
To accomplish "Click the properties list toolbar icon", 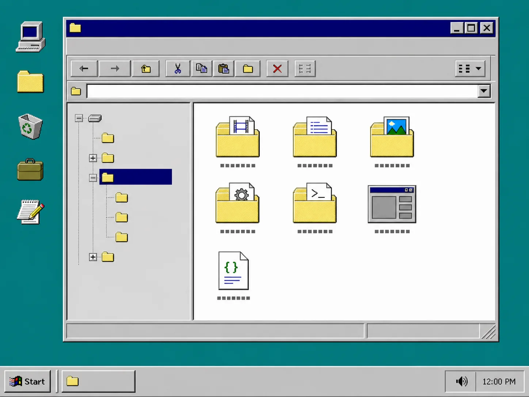I will [x=305, y=69].
